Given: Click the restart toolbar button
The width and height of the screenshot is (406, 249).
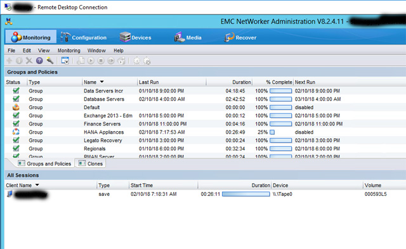Looking at the screenshot, I should tap(111, 61).
